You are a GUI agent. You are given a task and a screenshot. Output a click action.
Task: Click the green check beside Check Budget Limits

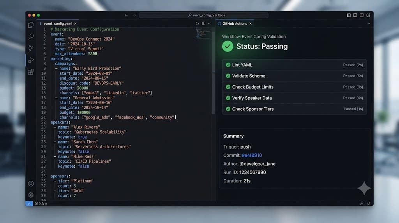pyautogui.click(x=228, y=87)
